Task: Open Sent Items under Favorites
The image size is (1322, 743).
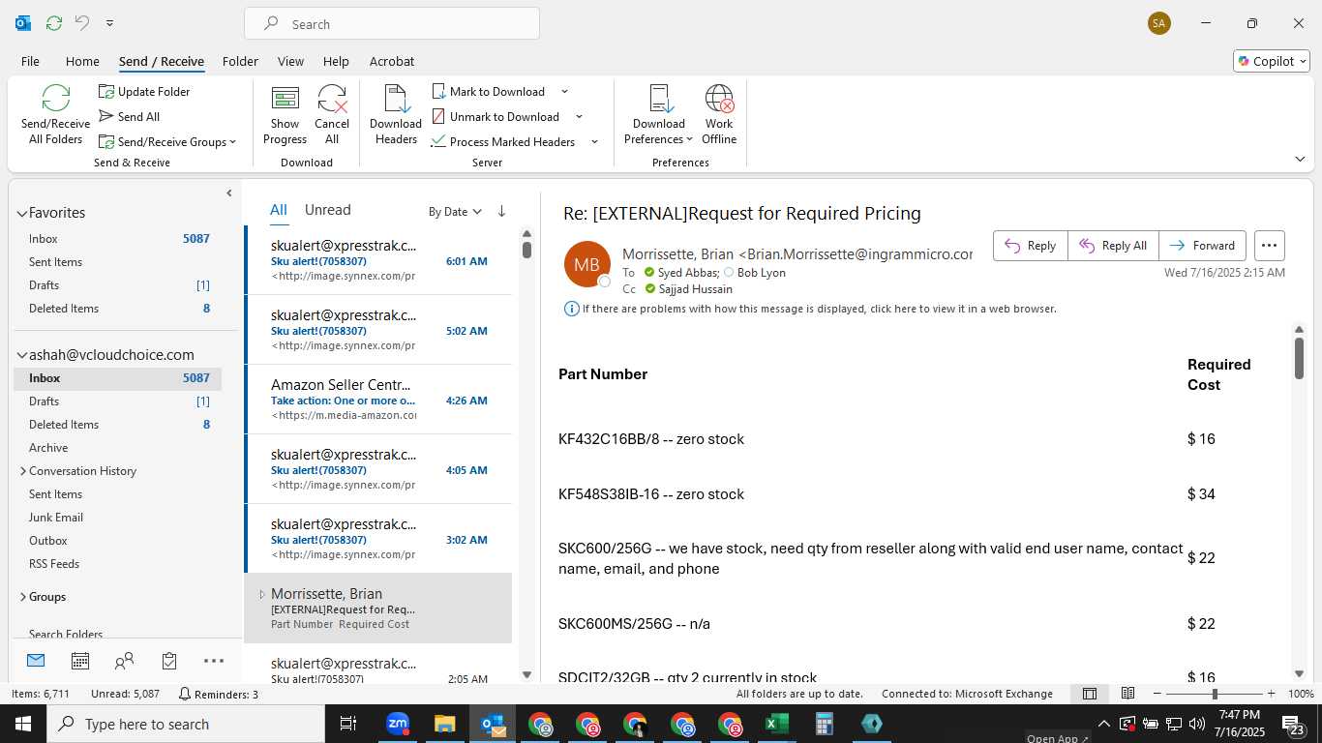Action: pyautogui.click(x=55, y=262)
